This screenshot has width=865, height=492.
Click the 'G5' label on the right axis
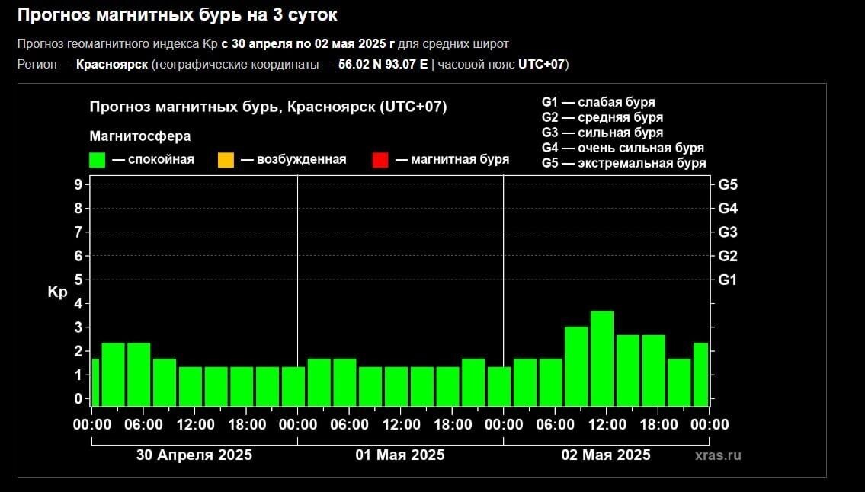(x=728, y=185)
